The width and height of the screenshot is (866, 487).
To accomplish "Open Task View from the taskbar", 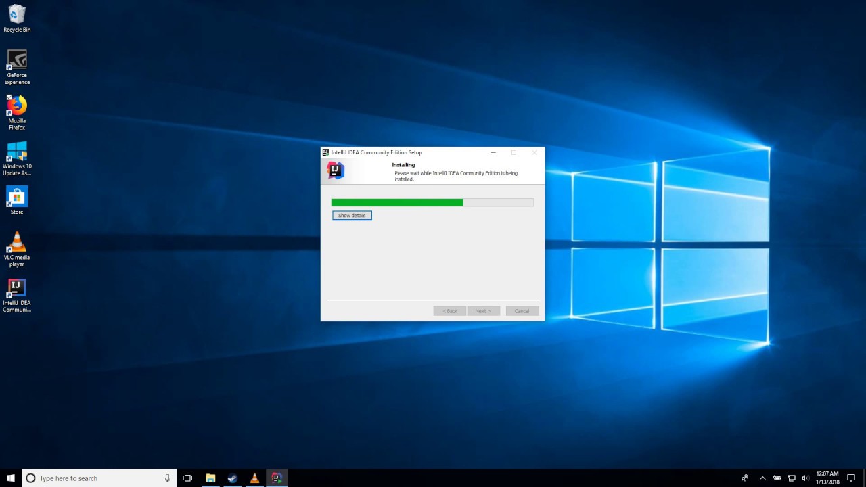I will (187, 478).
